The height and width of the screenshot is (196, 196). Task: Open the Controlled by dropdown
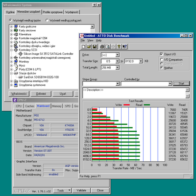click(x=170, y=84)
